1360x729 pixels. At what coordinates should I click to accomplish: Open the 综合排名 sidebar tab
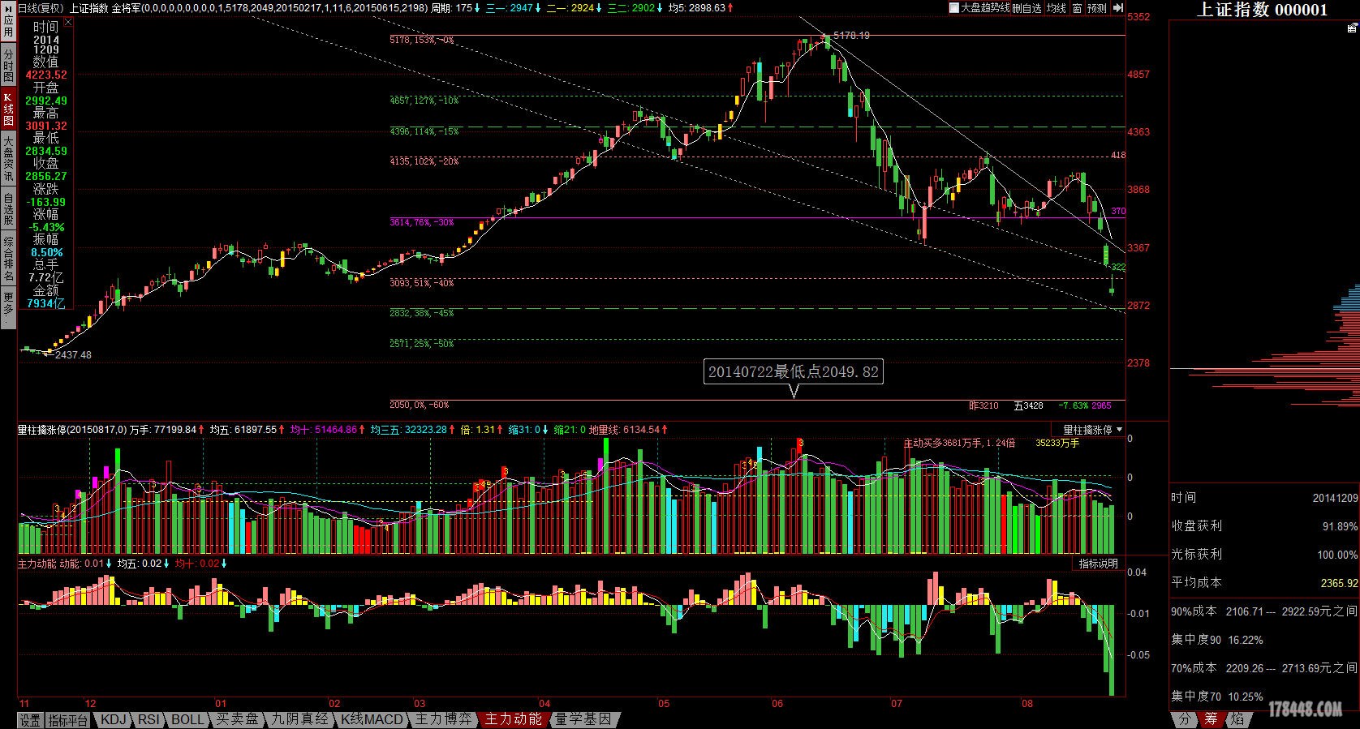(x=8, y=258)
